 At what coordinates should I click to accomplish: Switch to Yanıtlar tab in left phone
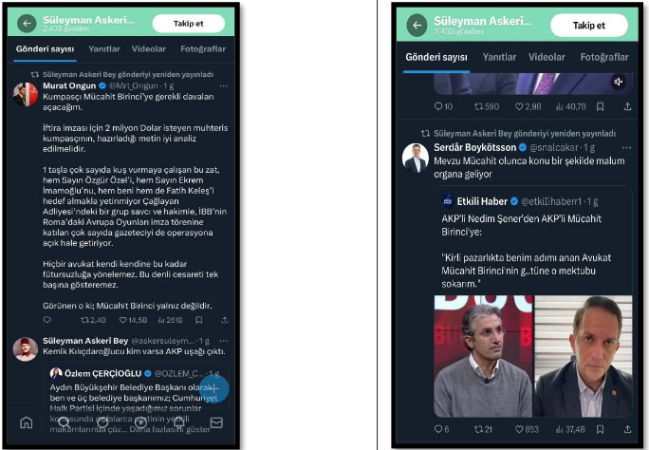coord(104,48)
